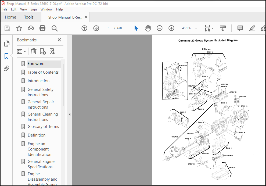Viewport: 266px width, 186px height.
Task: Open Engine Disassembly and Assembly bookmark
Action: point(42,179)
